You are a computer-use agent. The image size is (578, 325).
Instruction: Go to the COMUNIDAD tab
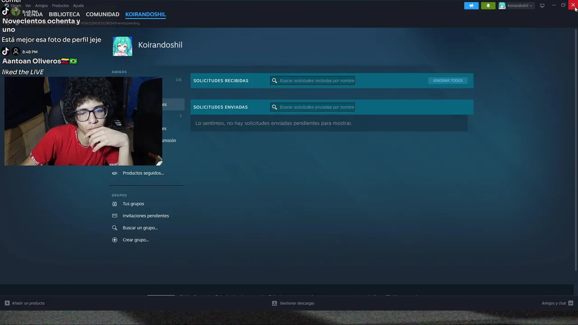103,14
